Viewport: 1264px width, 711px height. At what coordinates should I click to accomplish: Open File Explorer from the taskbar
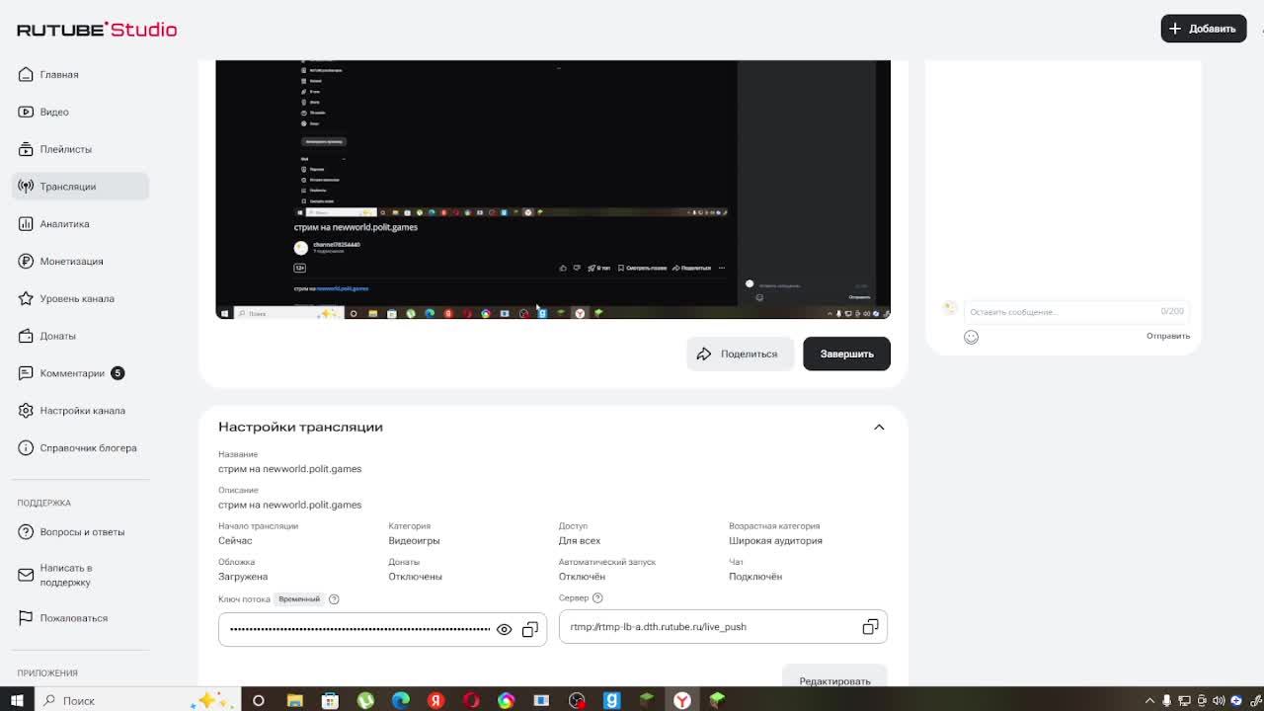(294, 700)
